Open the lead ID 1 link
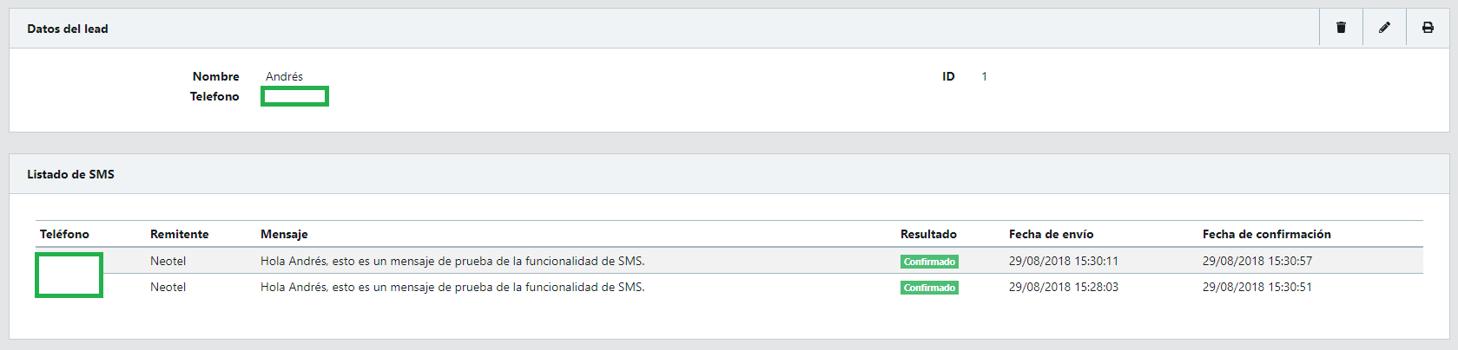The width and height of the screenshot is (1458, 350). coord(984,76)
